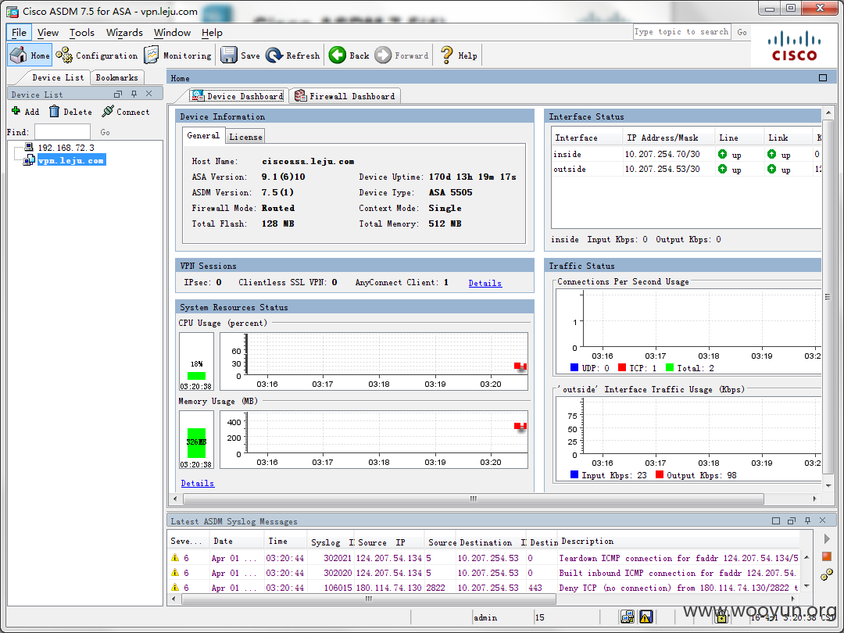
Task: Add a device with green plus icon
Action: pos(16,112)
